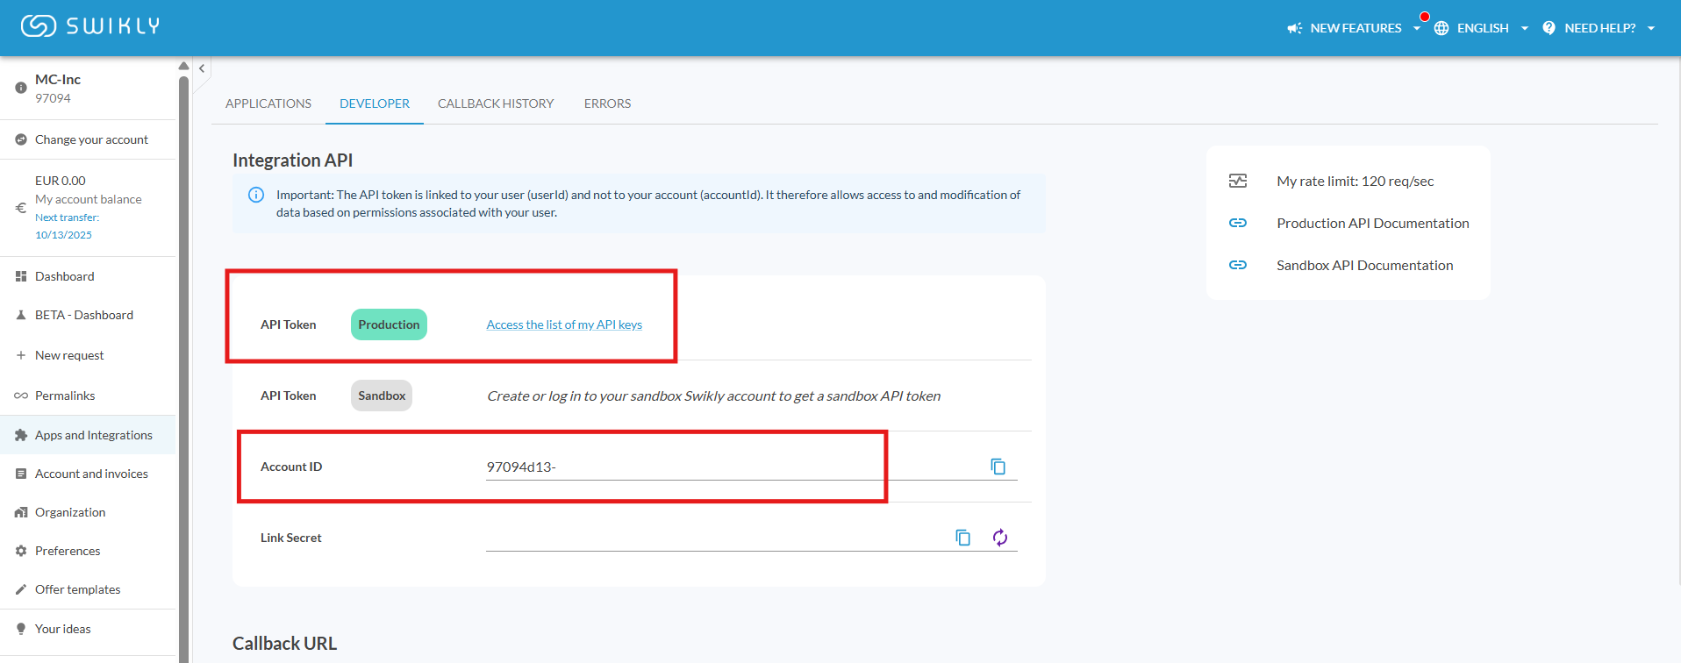This screenshot has width=1681, height=663.
Task: Click the Change your account icon
Action: pyautogui.click(x=21, y=139)
